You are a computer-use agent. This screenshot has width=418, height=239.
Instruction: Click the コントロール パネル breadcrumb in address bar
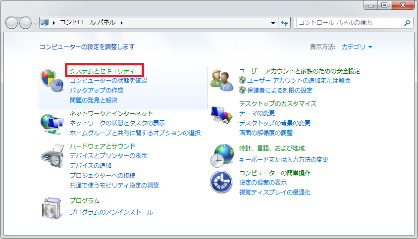point(88,23)
